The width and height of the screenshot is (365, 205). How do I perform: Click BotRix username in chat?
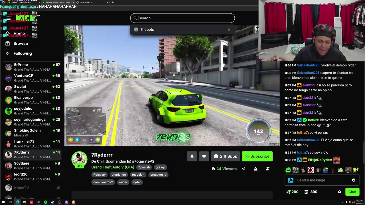coord(313,120)
